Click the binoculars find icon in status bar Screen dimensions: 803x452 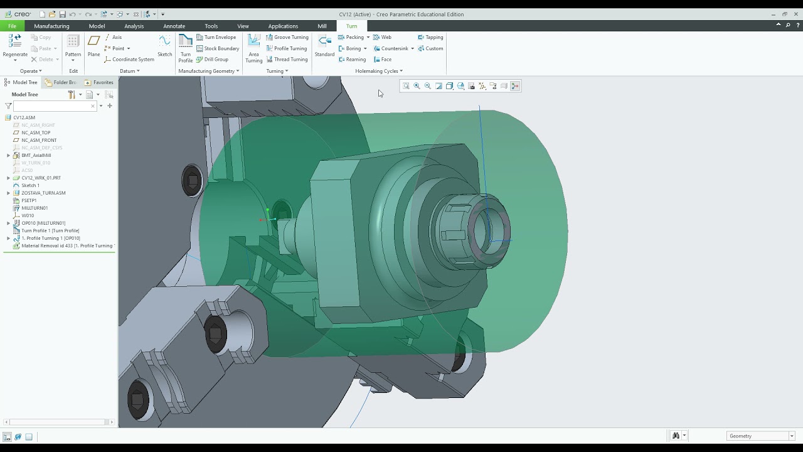pyautogui.click(x=676, y=436)
